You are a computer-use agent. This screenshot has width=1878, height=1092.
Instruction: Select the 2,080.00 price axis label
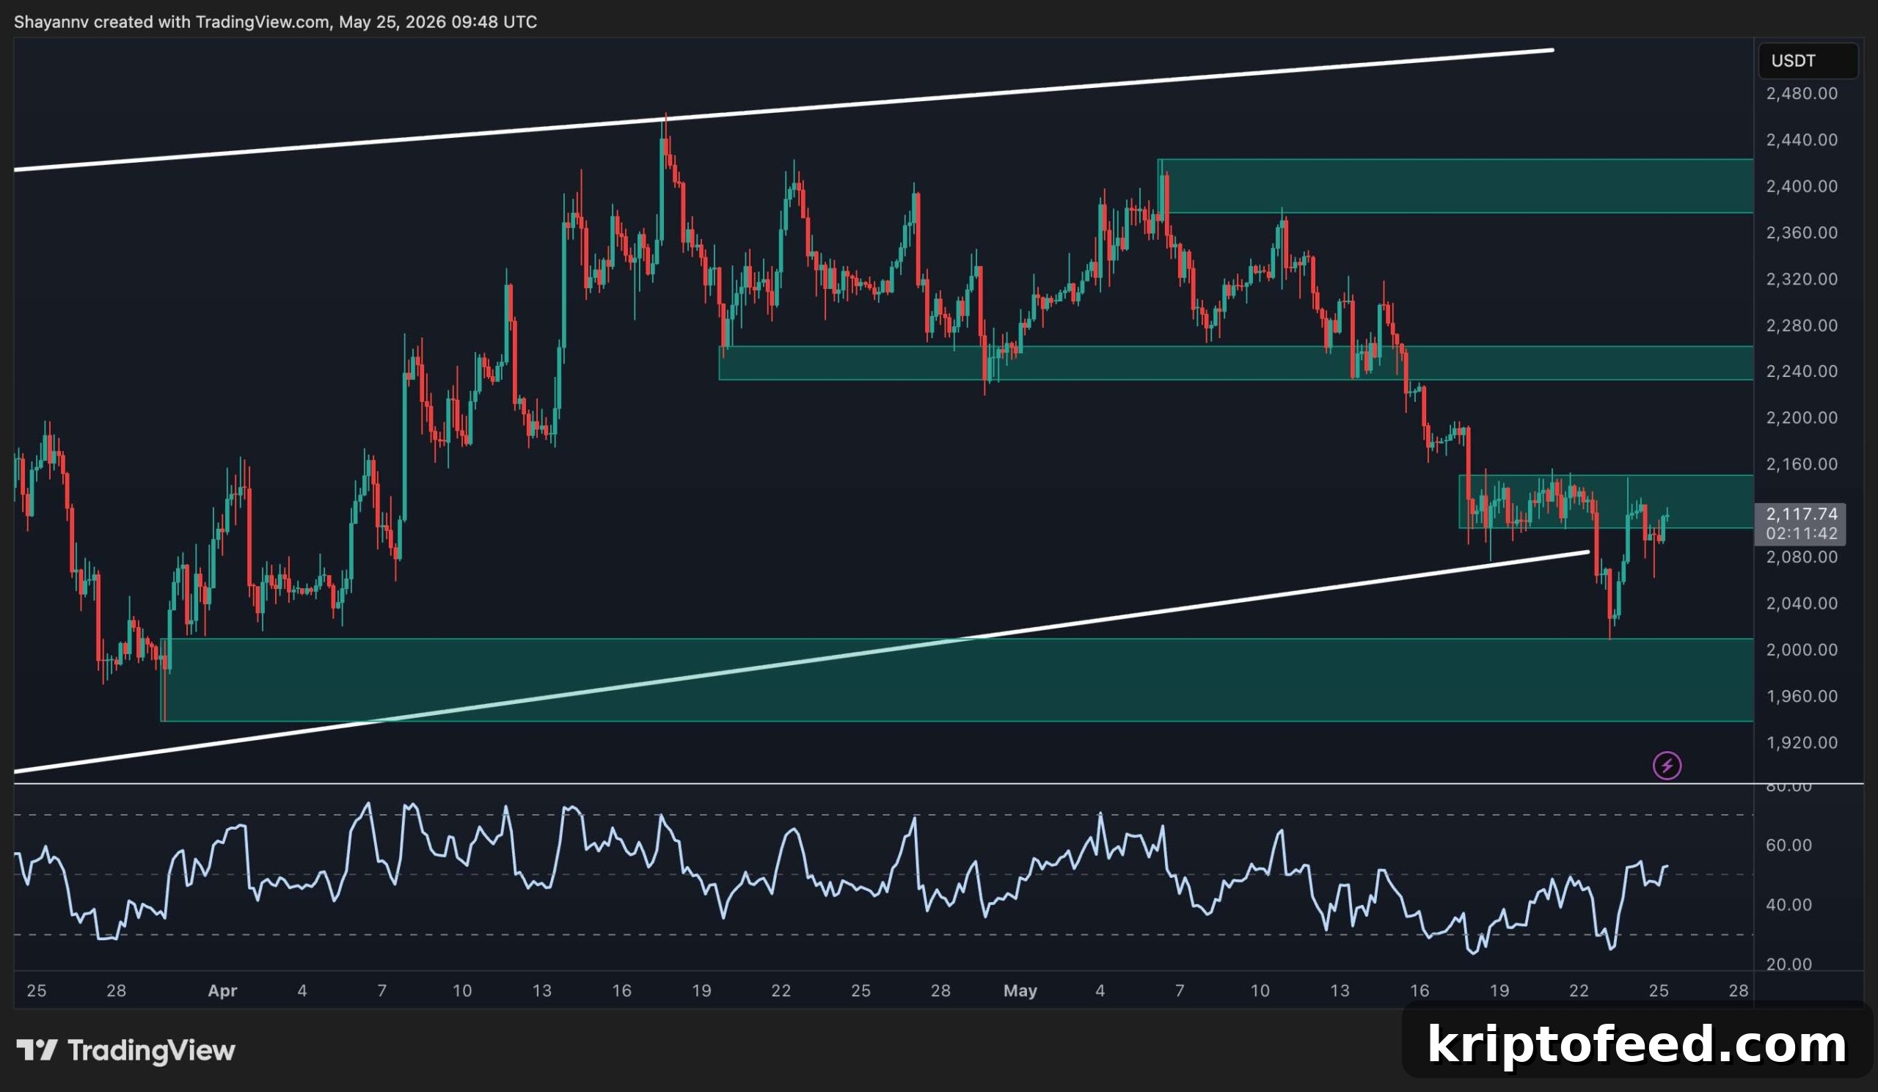1802,557
